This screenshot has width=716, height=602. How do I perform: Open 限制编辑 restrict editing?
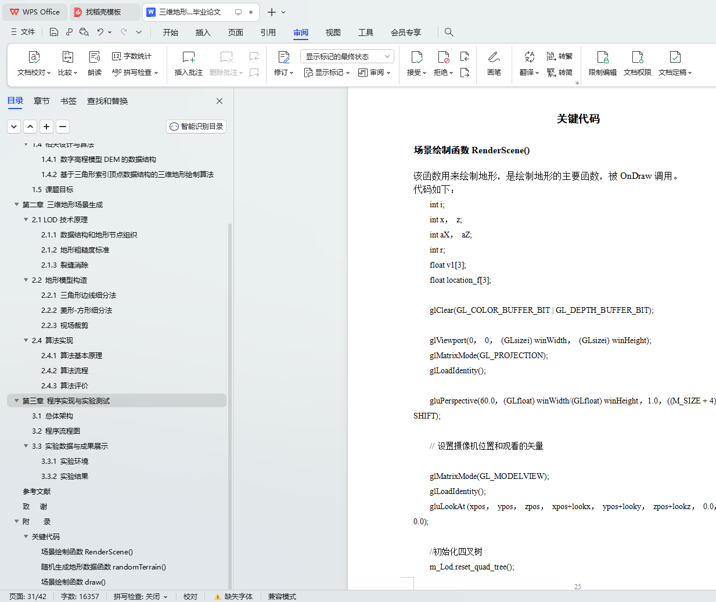[x=603, y=63]
